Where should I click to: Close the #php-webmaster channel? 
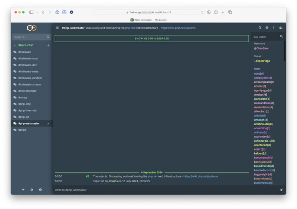point(48,123)
